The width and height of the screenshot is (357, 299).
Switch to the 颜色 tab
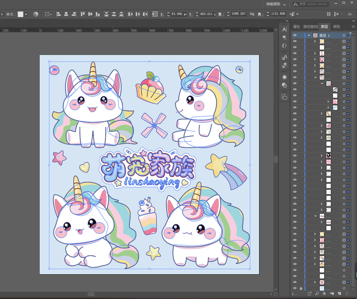[336, 27]
